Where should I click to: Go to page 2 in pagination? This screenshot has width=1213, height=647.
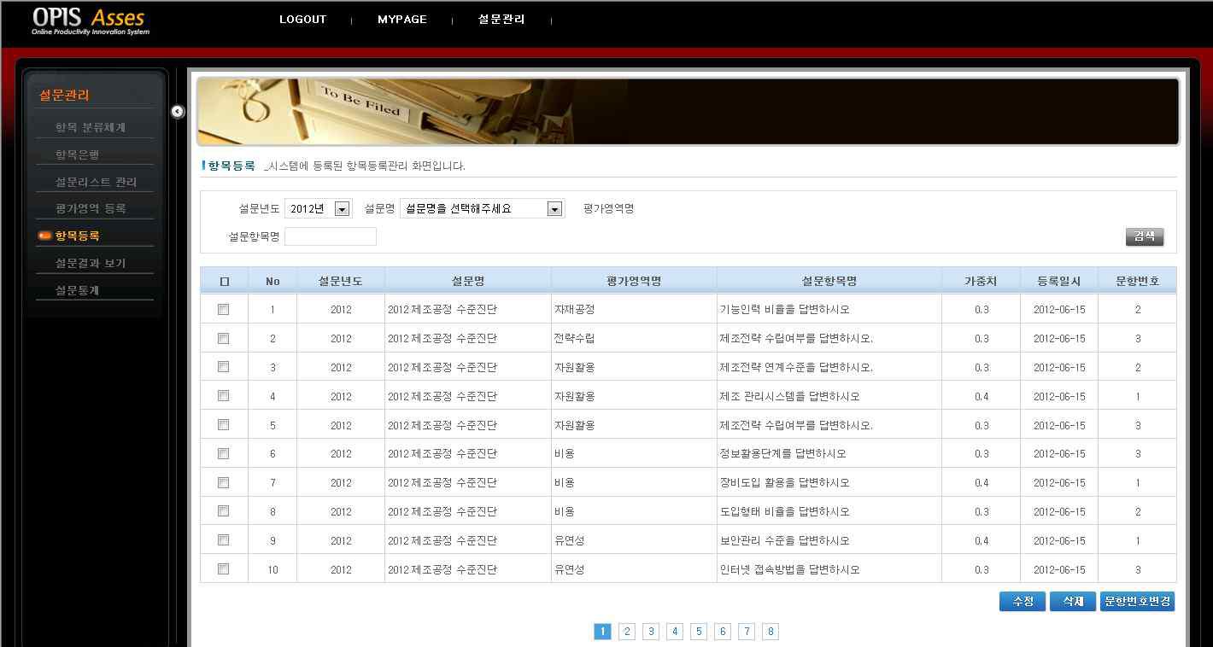[627, 632]
